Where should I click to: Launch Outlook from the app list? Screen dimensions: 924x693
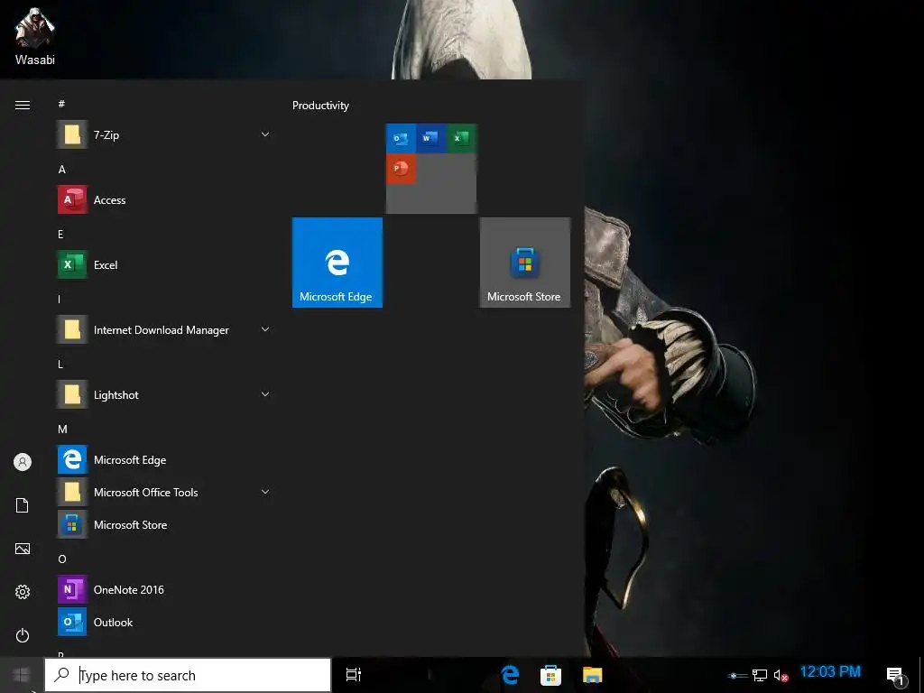click(165, 622)
